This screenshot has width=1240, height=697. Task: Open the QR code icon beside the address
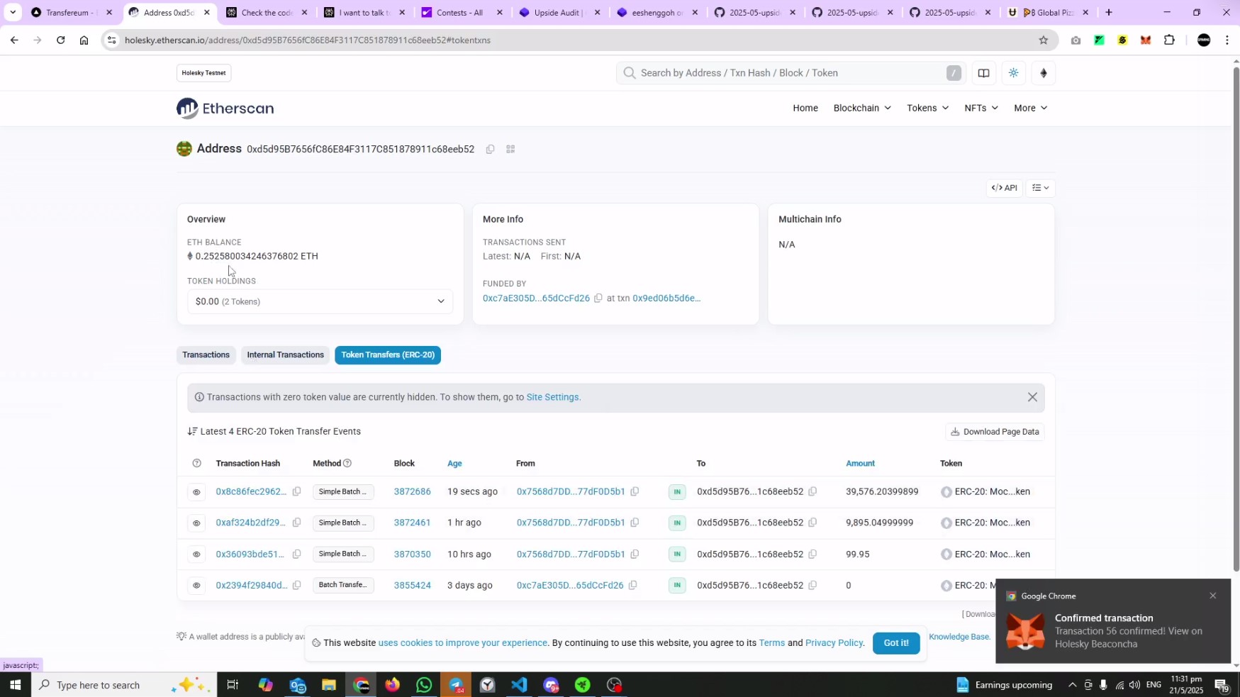pyautogui.click(x=510, y=150)
